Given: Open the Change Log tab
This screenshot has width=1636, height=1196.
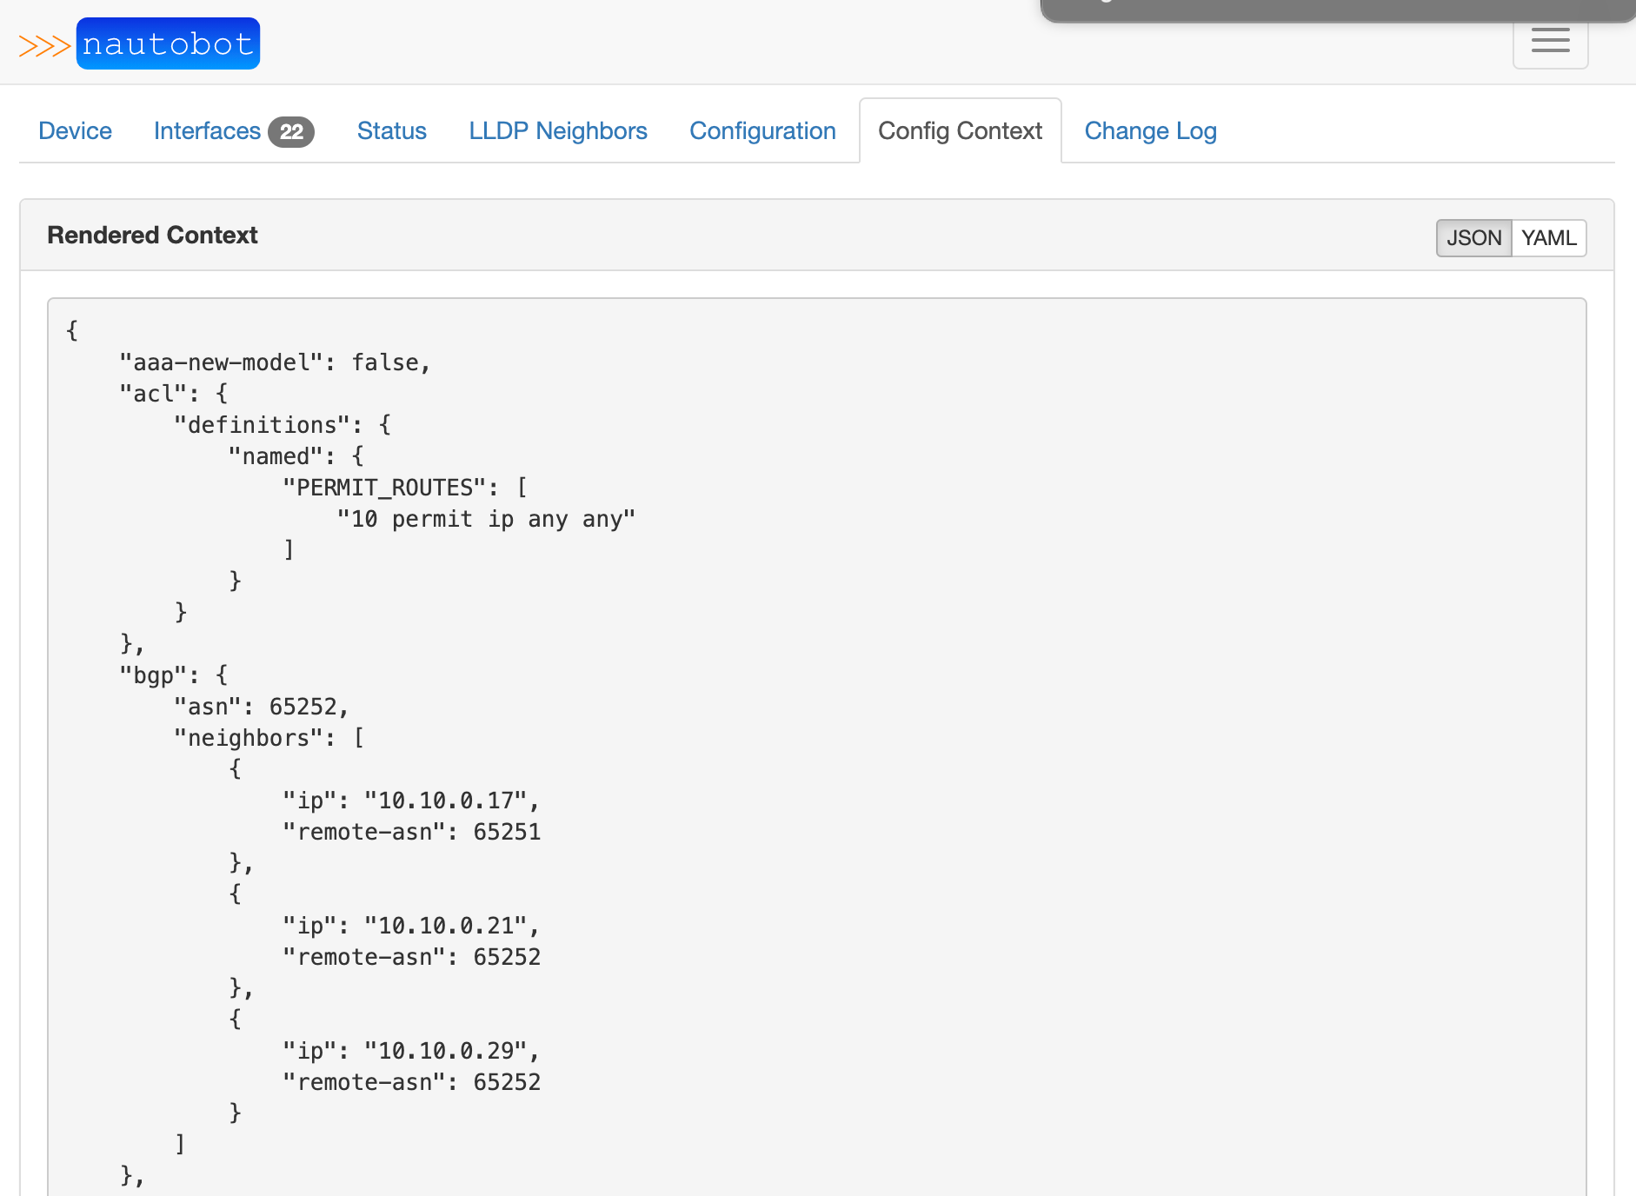Looking at the screenshot, I should pos(1150,130).
